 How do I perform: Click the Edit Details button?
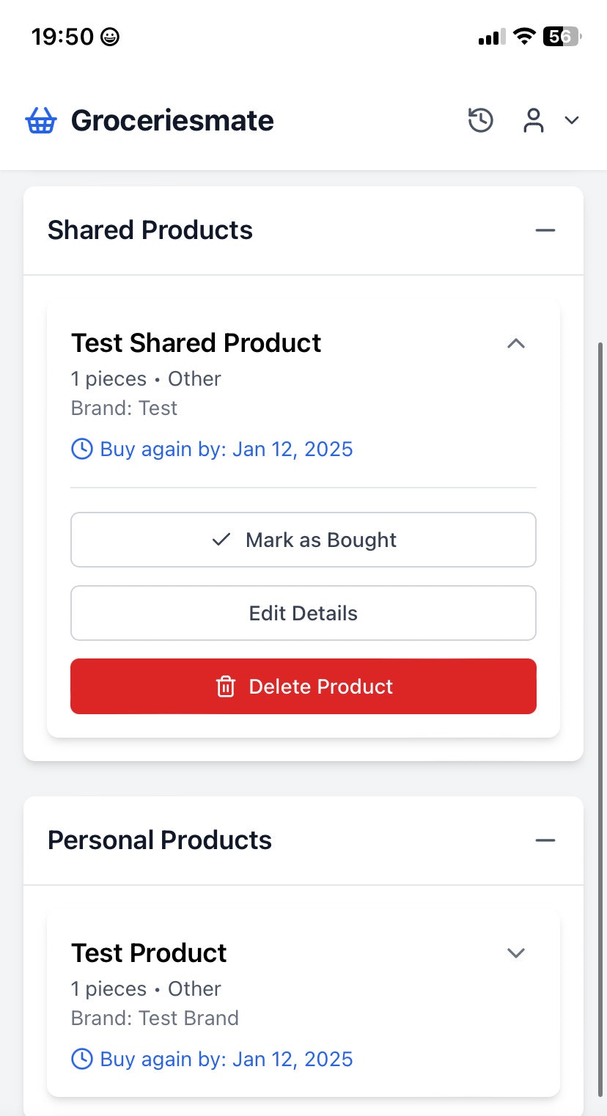[x=303, y=613]
